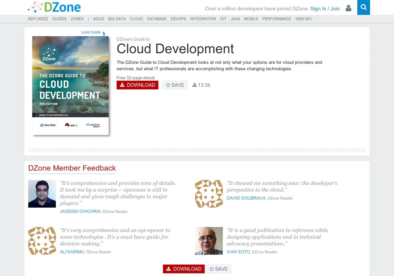The width and height of the screenshot is (394, 276).
Task: Click the 'DZone Member Feedback' heading
Action: [72, 168]
